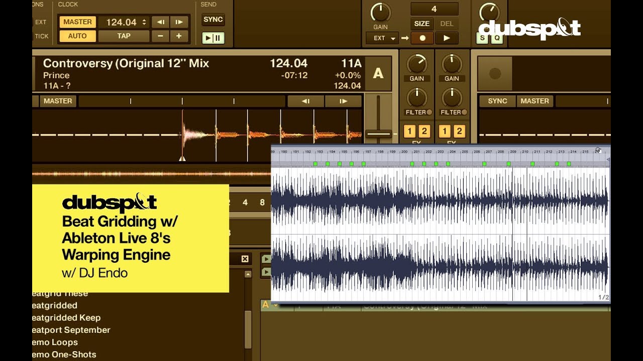Increase master clock BPM with plus button
Viewport: 643px width, 361px height.
click(179, 36)
